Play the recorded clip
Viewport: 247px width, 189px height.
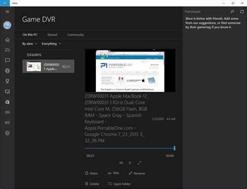pyautogui.click(x=130, y=163)
